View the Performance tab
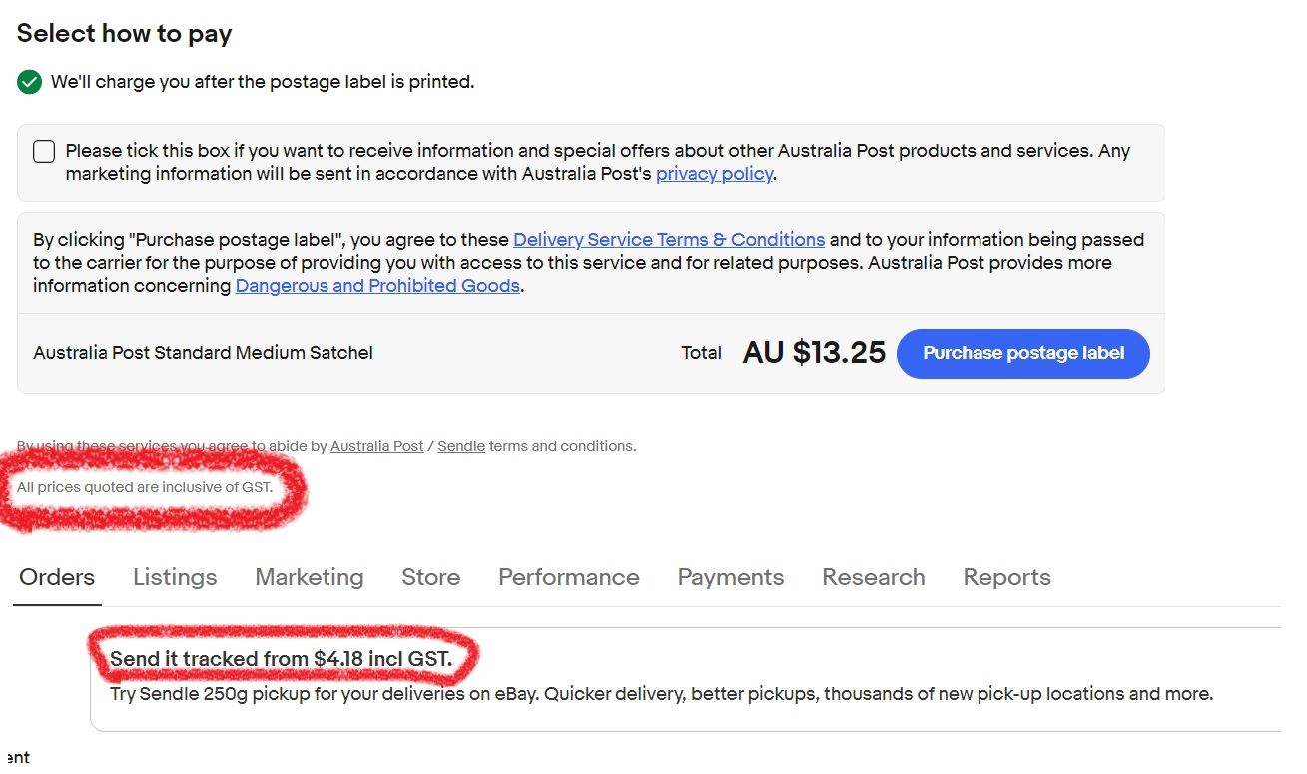The height and width of the screenshot is (774, 1307). (x=568, y=577)
